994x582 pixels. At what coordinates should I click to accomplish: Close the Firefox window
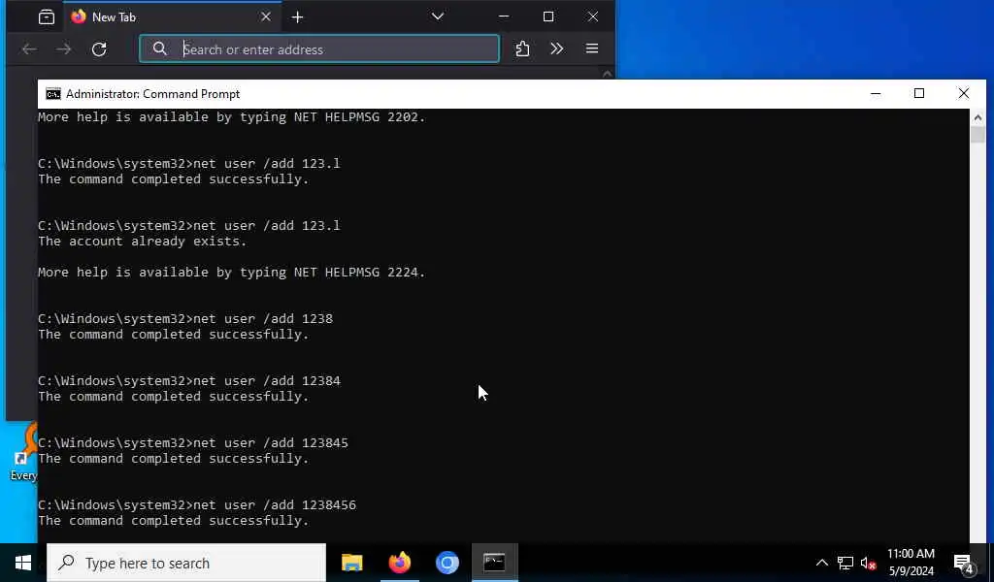[x=593, y=16]
